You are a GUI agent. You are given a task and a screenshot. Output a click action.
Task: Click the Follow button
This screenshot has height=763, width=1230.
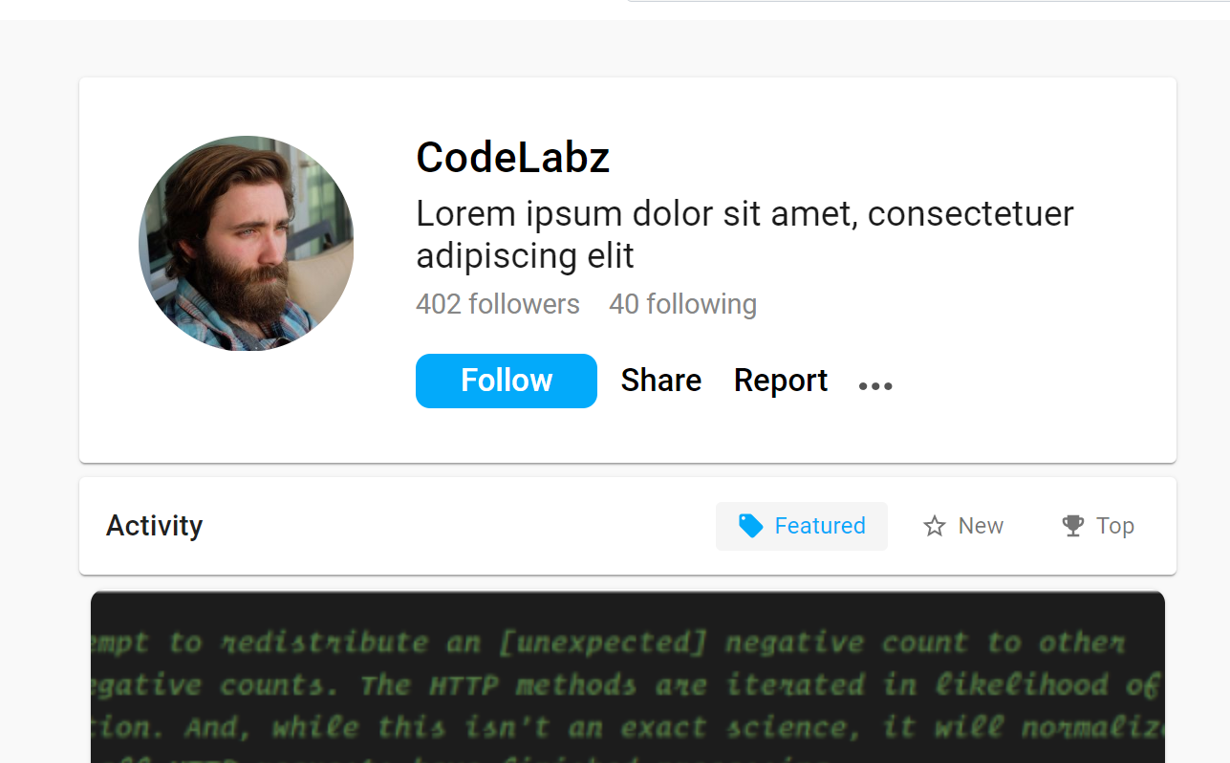(506, 381)
